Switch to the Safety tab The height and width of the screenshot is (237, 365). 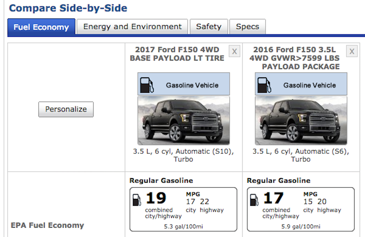209,27
